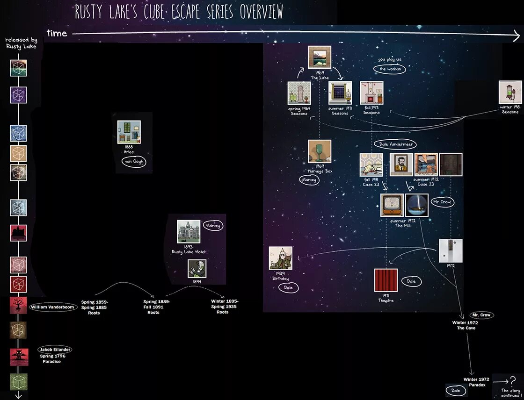Select the pink cube icon
Screen dimensions: 524x400
pos(18,265)
